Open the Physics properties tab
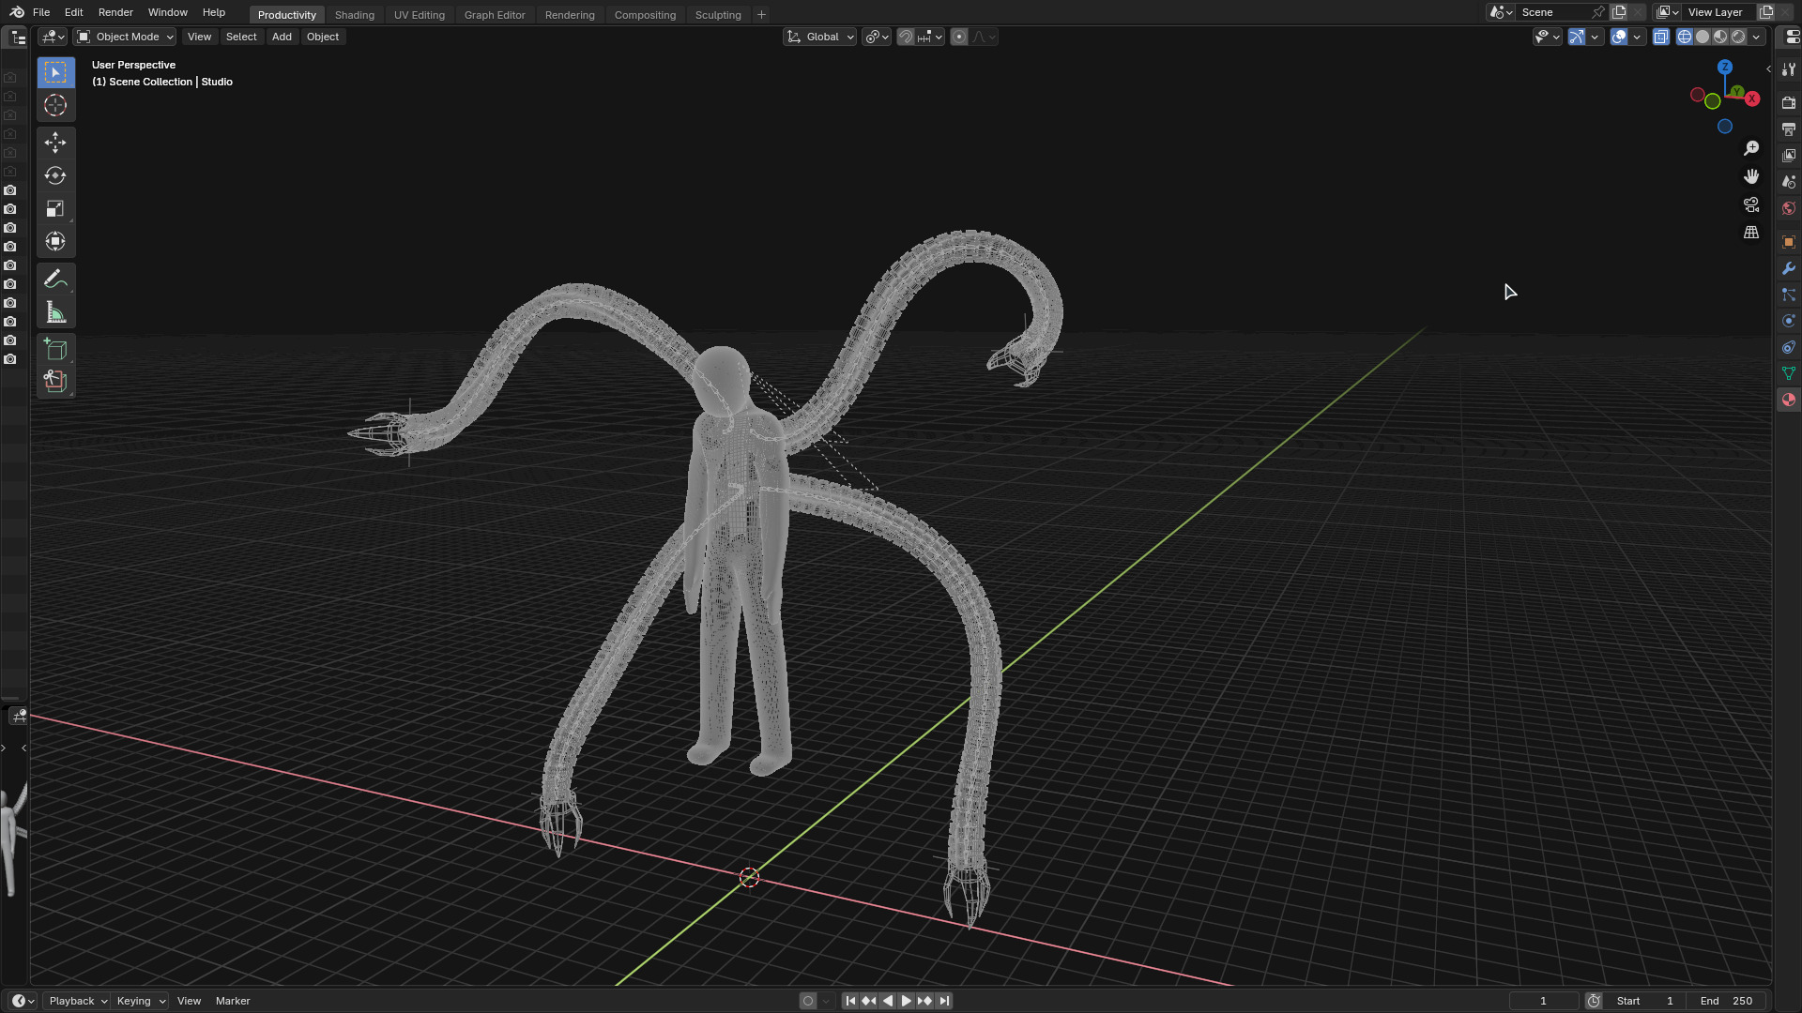 coord(1789,321)
